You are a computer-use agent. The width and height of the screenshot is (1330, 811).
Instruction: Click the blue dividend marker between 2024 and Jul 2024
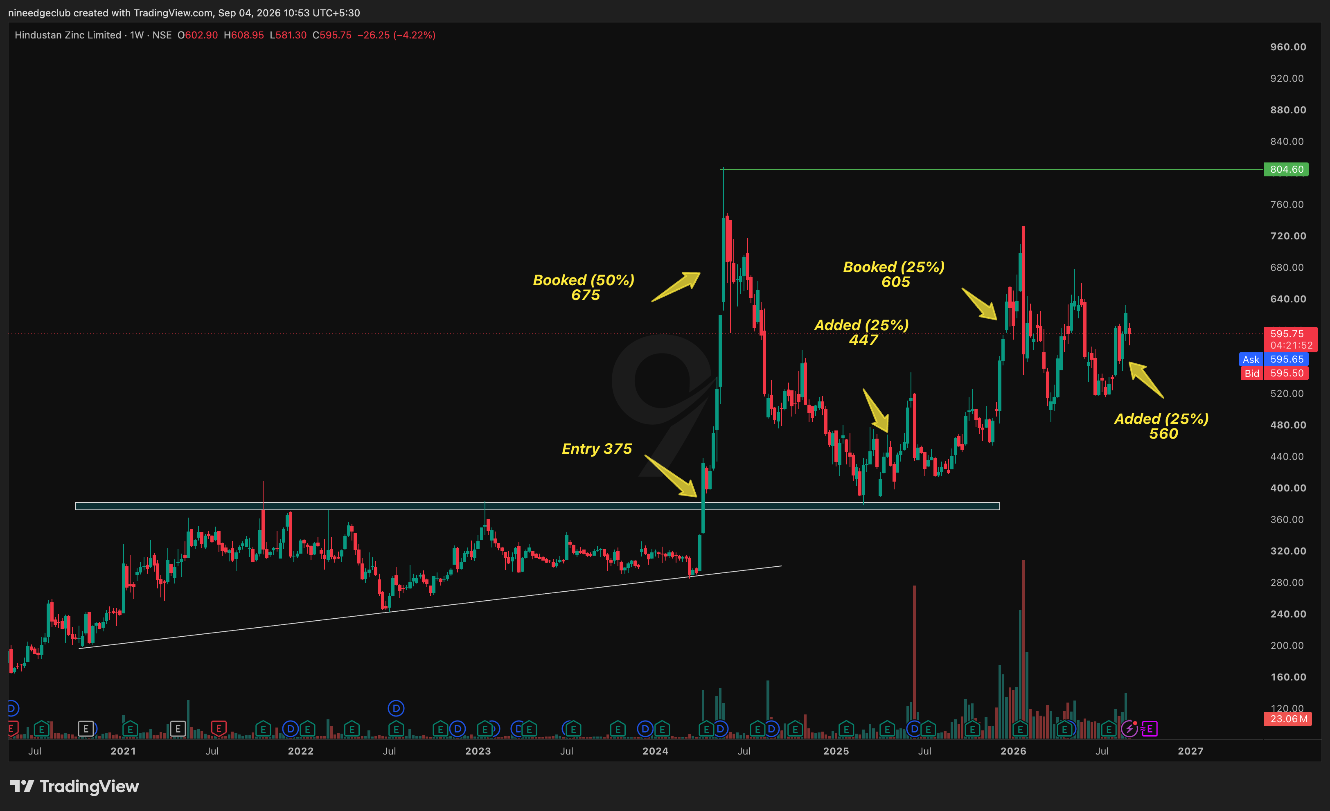click(720, 729)
